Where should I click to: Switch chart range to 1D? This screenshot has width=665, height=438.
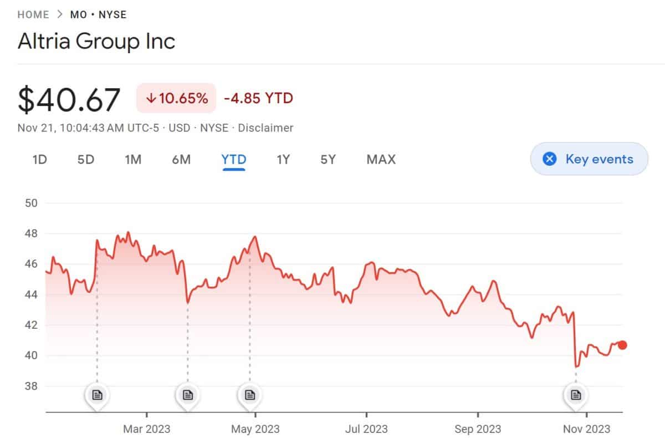[x=39, y=160]
